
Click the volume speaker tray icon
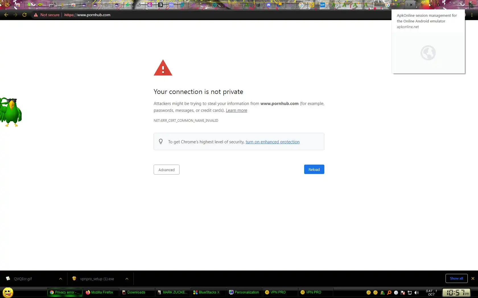[417, 293]
